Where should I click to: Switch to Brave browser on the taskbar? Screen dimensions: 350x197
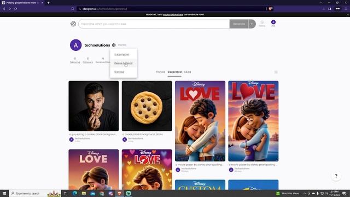(x=119, y=193)
